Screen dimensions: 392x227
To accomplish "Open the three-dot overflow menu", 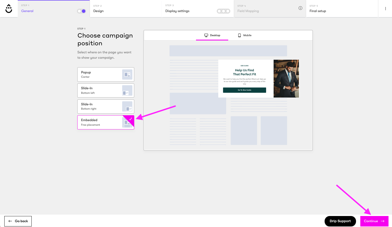I will [386, 8].
